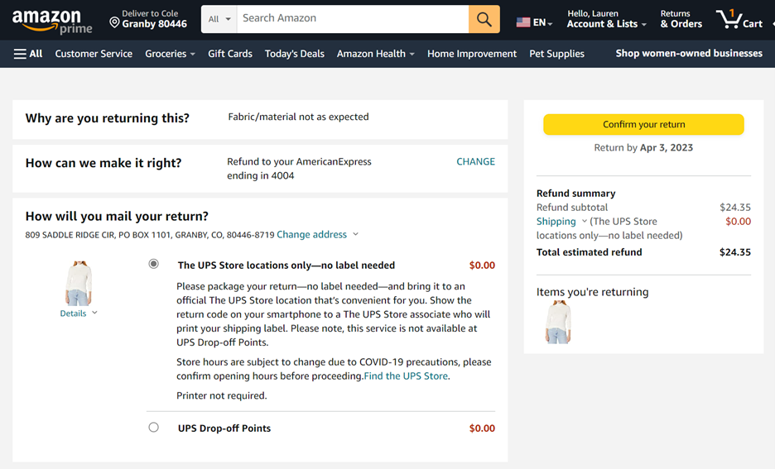Select The UPS Store locations radio button
Viewport: 775px width, 469px height.
point(154,264)
